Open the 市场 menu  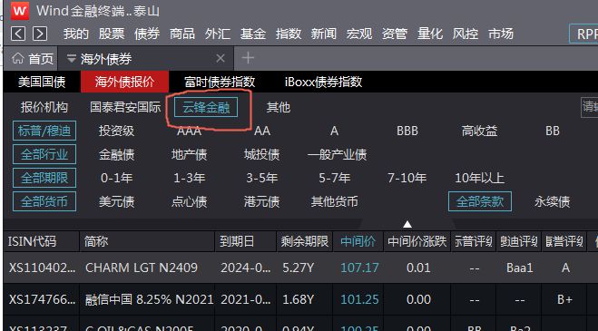[501, 34]
